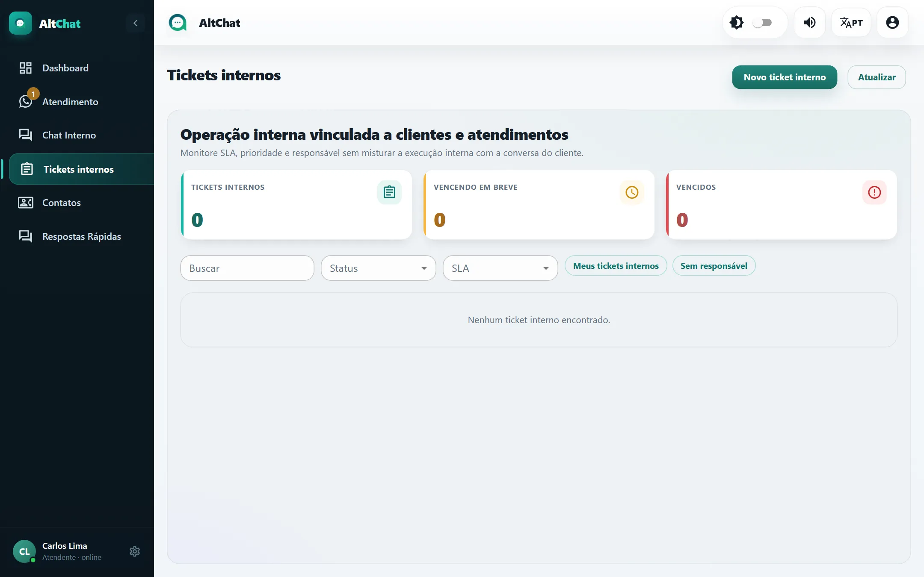Click the Contatos card icon
The height and width of the screenshot is (577, 924).
[x=26, y=203]
